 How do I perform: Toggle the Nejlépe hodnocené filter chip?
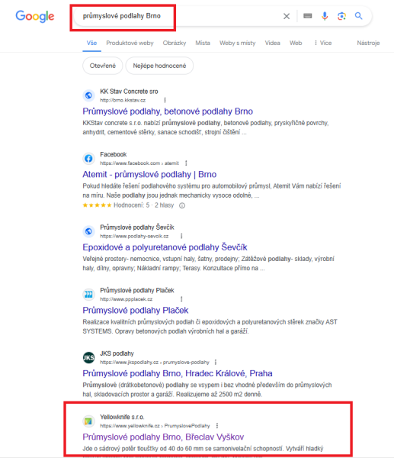click(x=159, y=66)
